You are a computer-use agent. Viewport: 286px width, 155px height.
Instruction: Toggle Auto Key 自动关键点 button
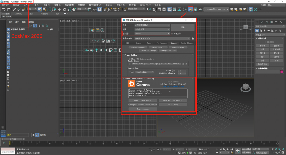pyautogui.click(x=246, y=149)
